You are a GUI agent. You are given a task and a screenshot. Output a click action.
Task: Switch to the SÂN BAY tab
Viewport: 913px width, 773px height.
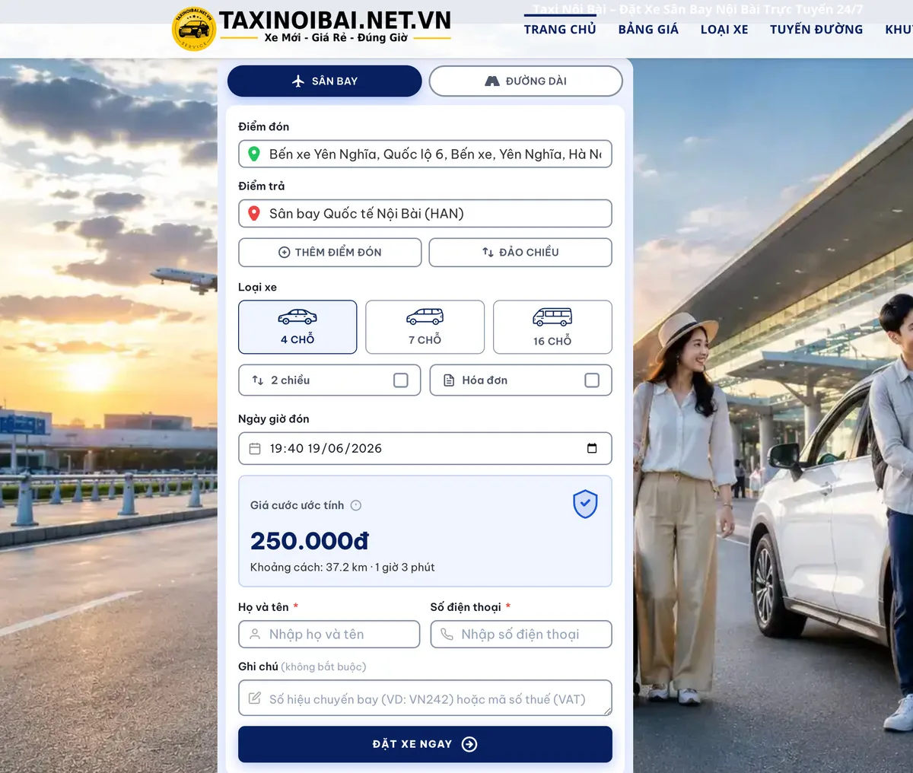(x=325, y=81)
